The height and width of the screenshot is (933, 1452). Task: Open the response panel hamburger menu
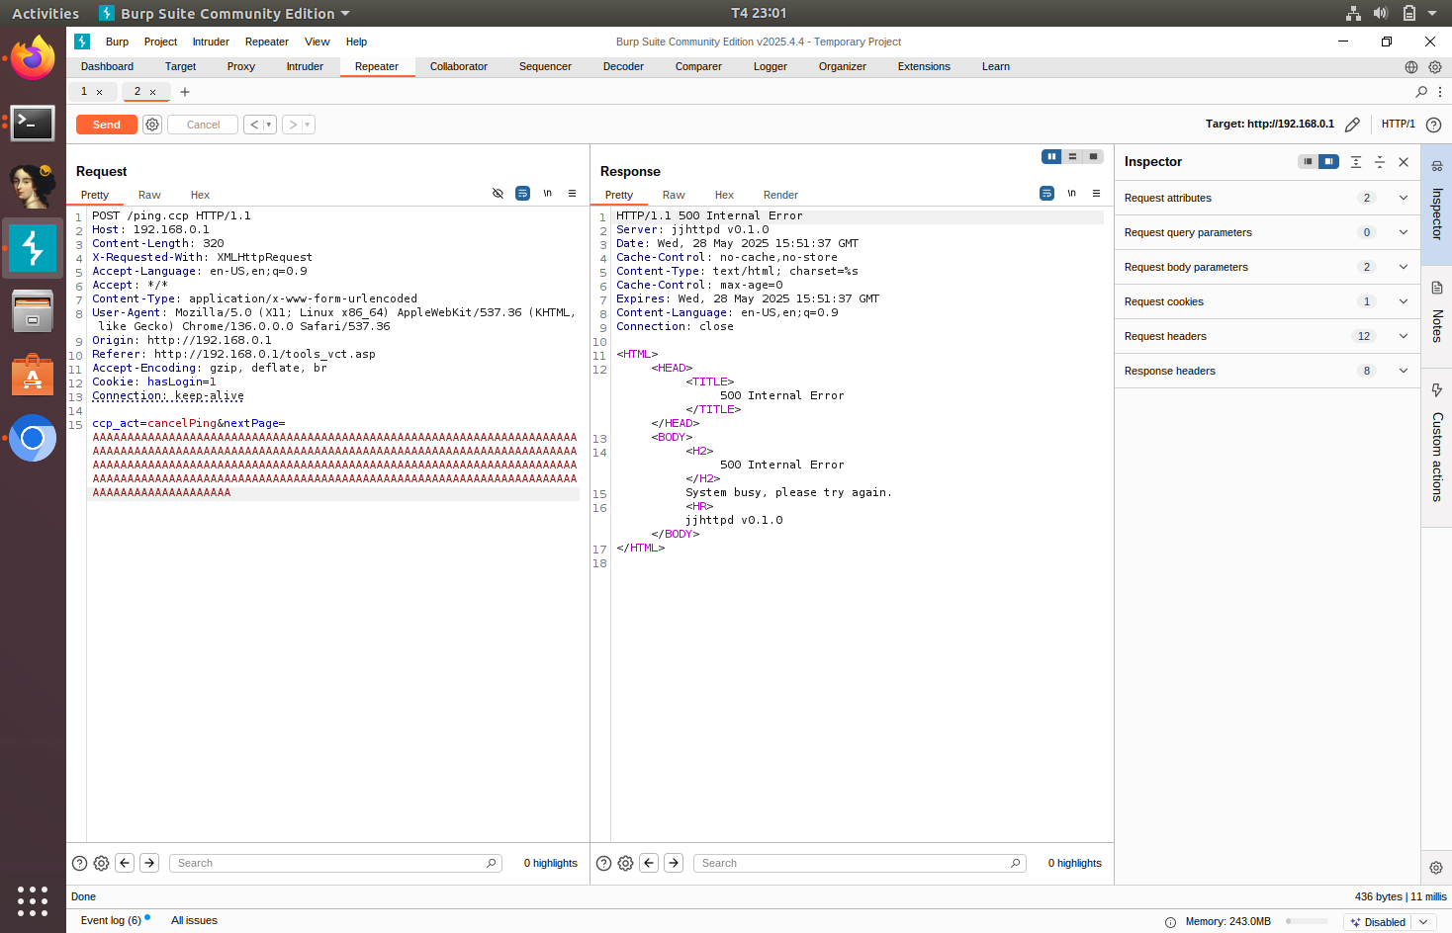click(x=1096, y=194)
